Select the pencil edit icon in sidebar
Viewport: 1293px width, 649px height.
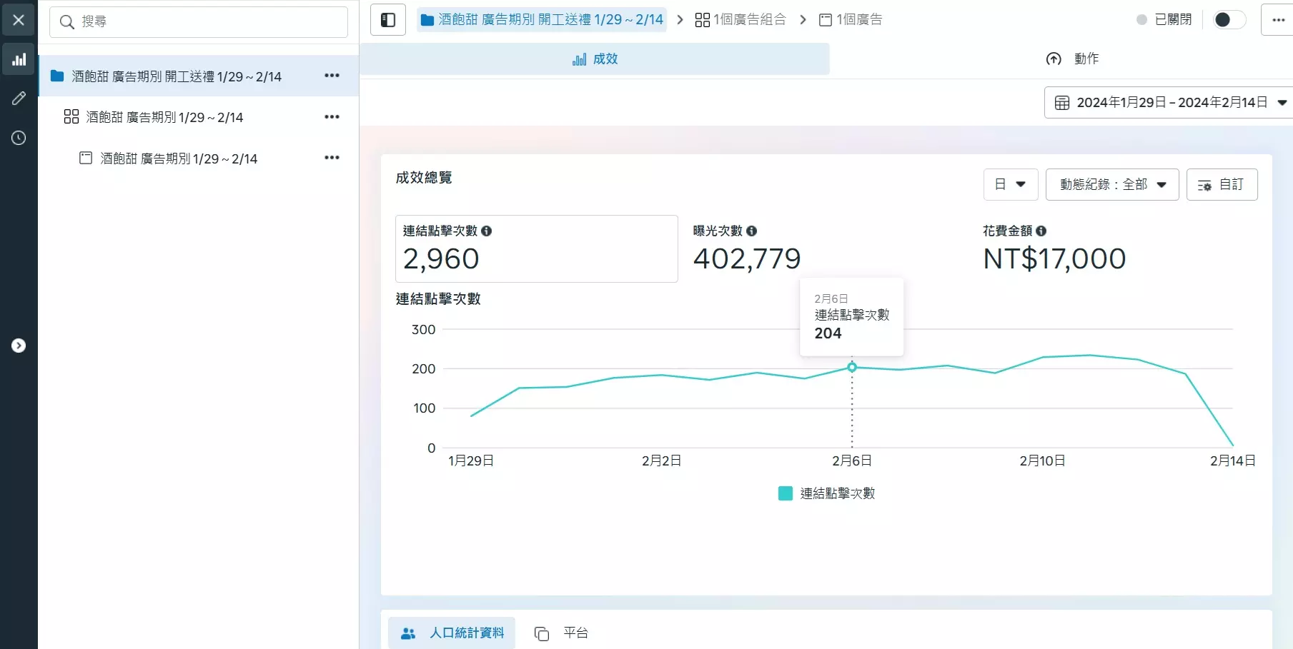coord(19,99)
